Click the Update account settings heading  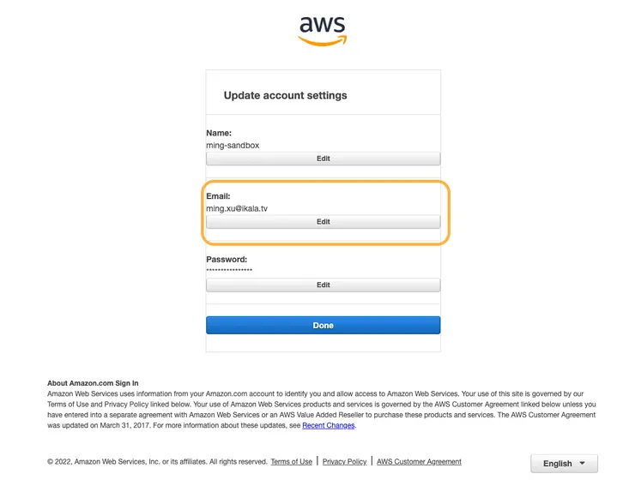pyautogui.click(x=285, y=95)
